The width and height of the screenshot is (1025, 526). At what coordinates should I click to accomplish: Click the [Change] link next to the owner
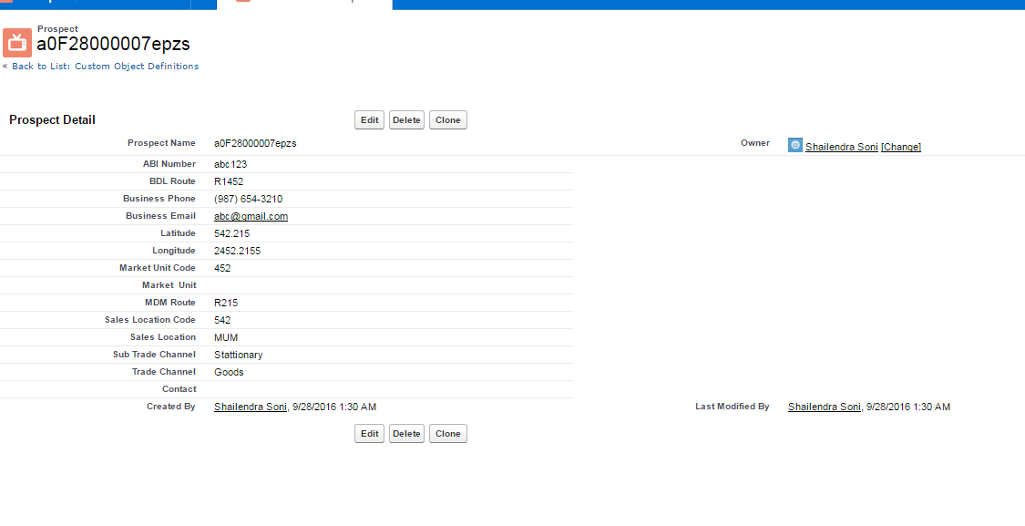[901, 146]
